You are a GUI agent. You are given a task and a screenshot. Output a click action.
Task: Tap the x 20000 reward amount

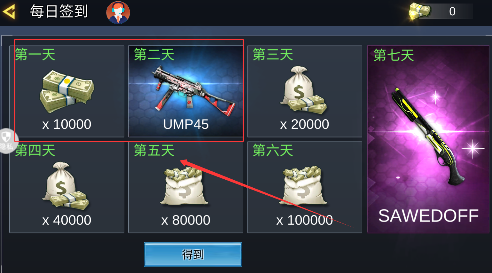pos(305,124)
